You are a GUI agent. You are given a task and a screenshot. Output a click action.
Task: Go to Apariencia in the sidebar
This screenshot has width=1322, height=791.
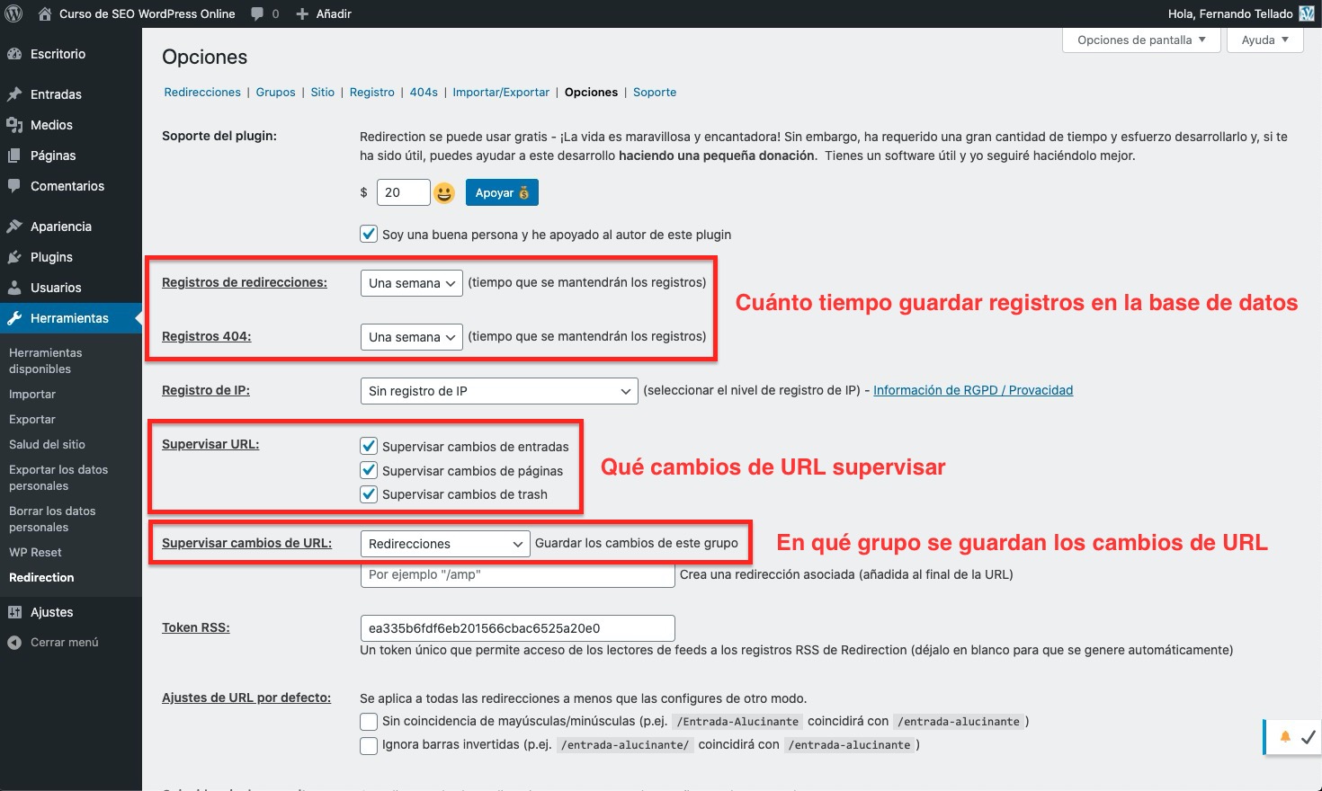coord(60,227)
